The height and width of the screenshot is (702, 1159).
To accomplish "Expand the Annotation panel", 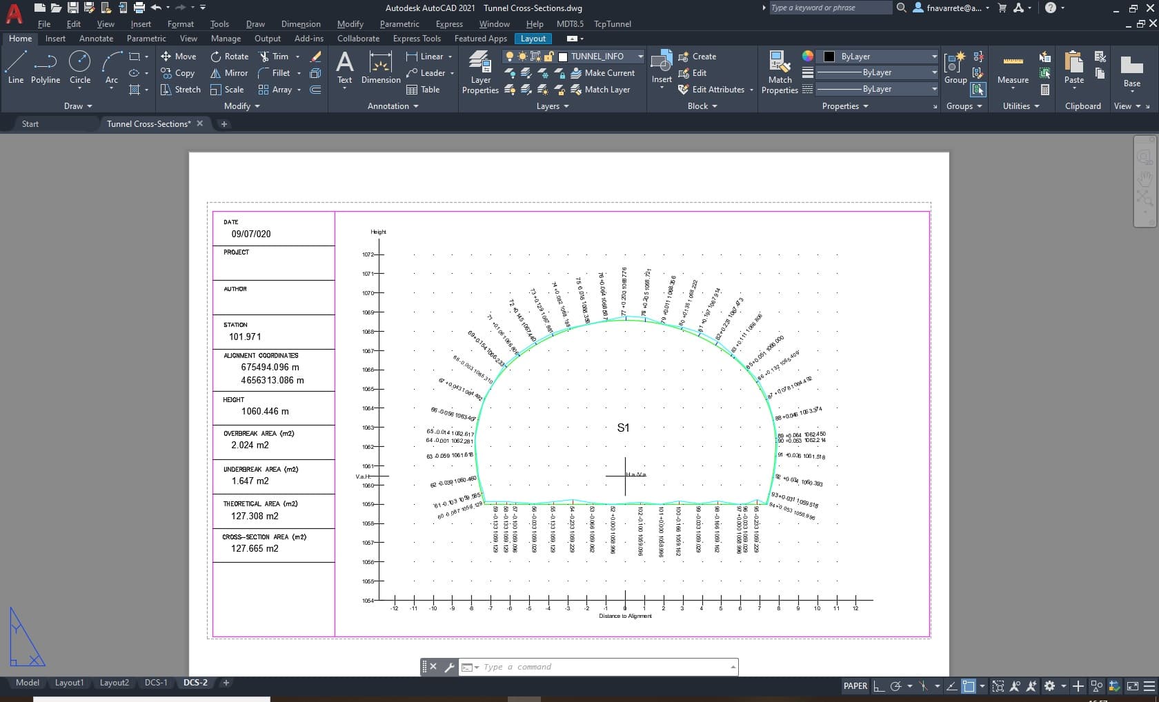I will (x=393, y=106).
